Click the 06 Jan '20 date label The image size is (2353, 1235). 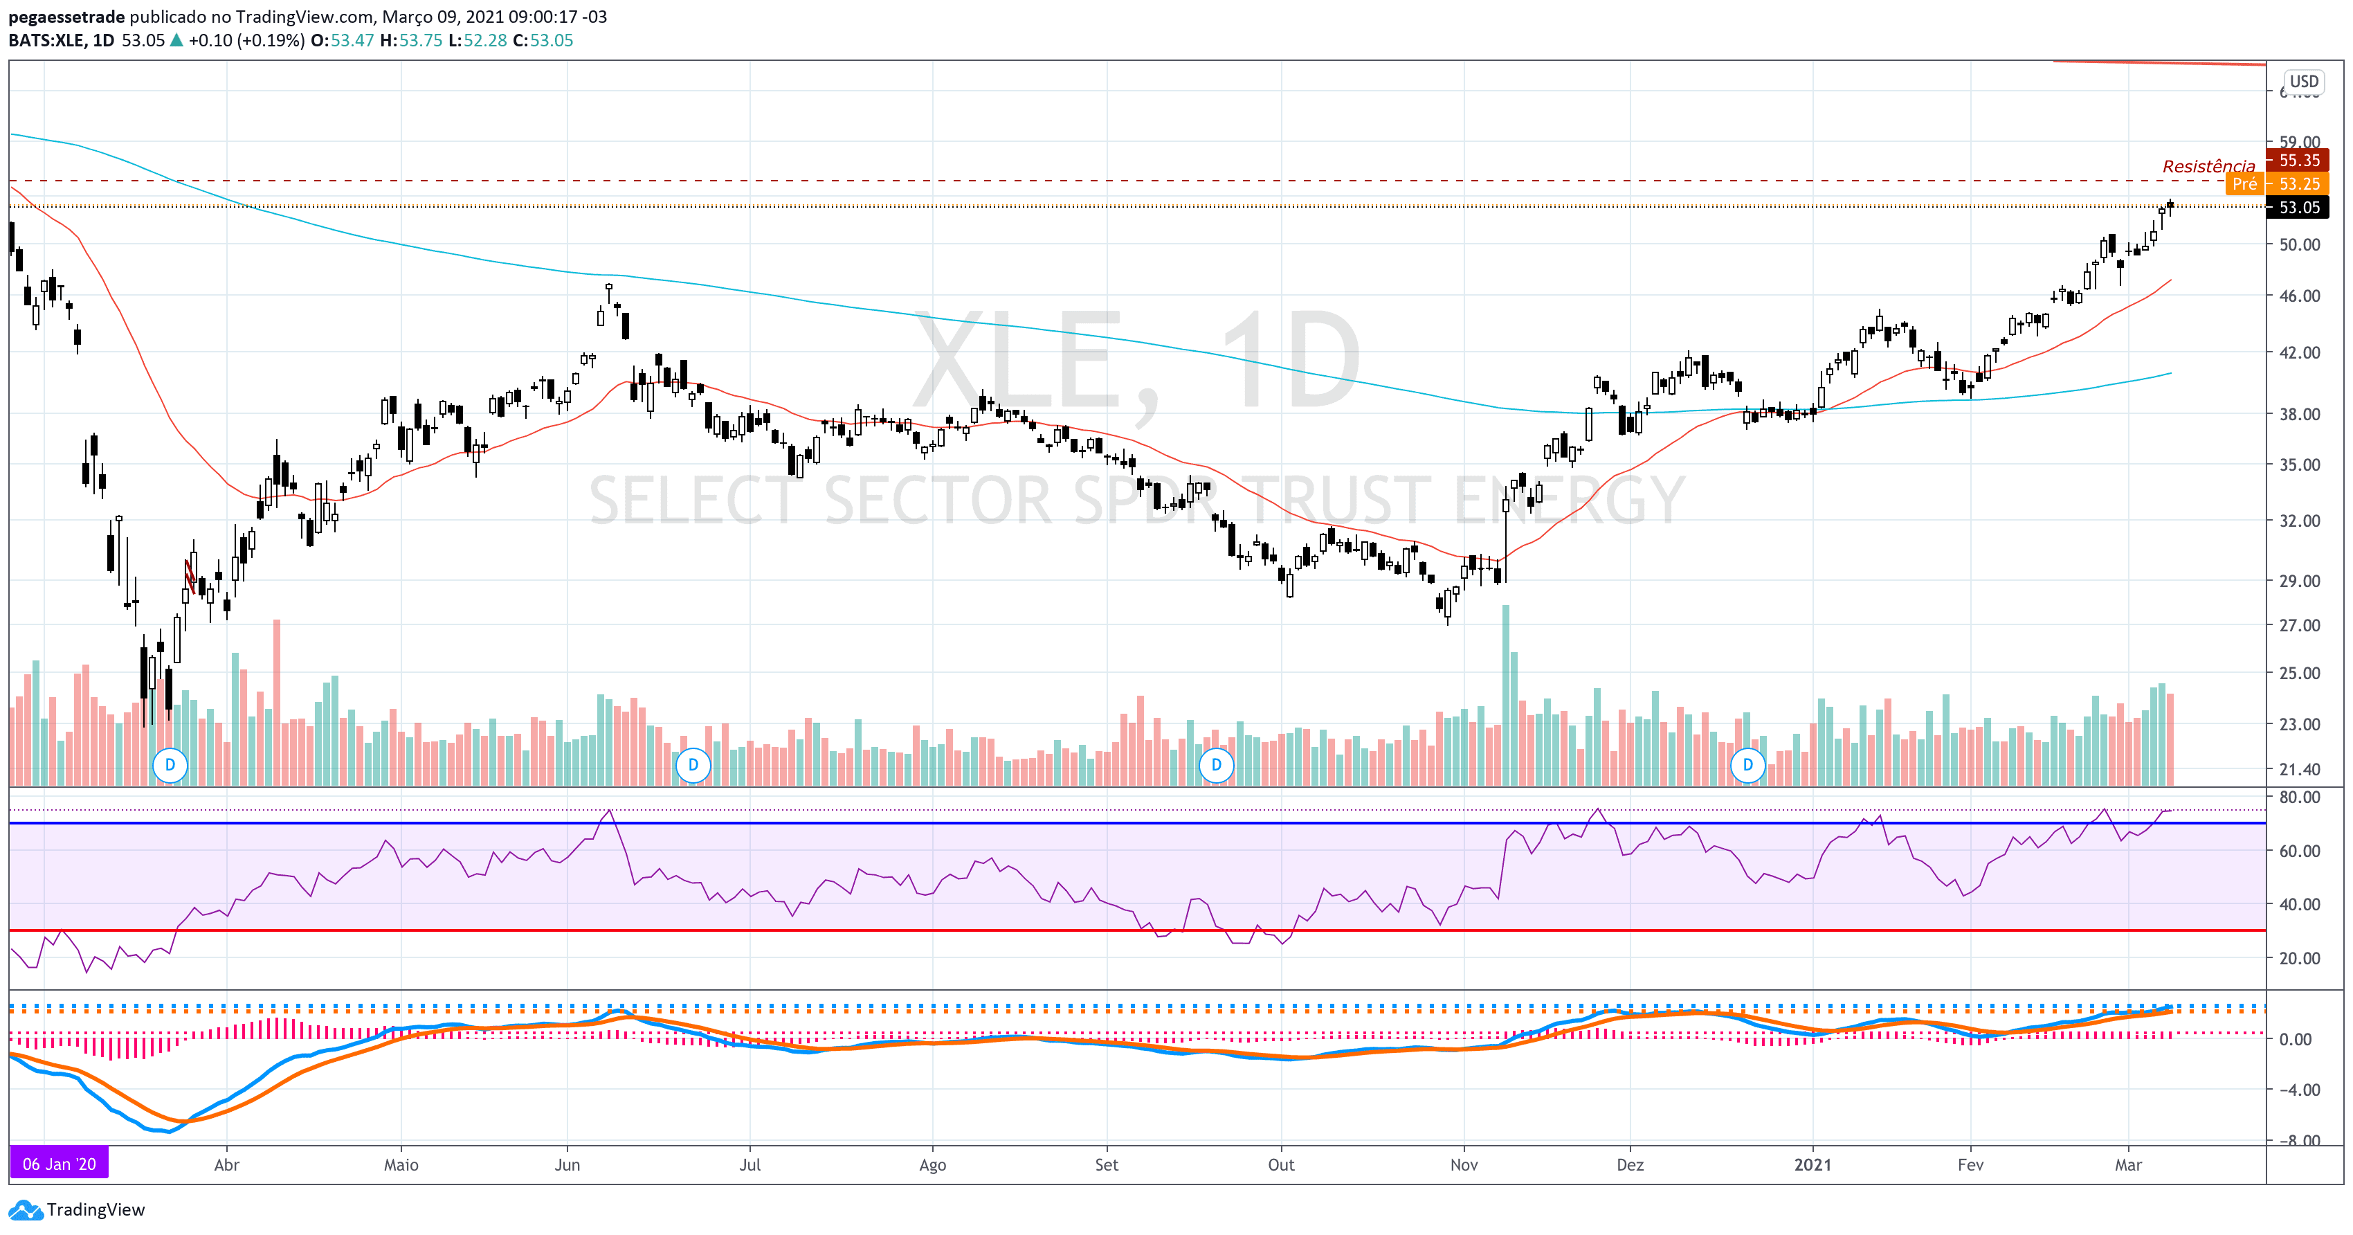coord(60,1164)
